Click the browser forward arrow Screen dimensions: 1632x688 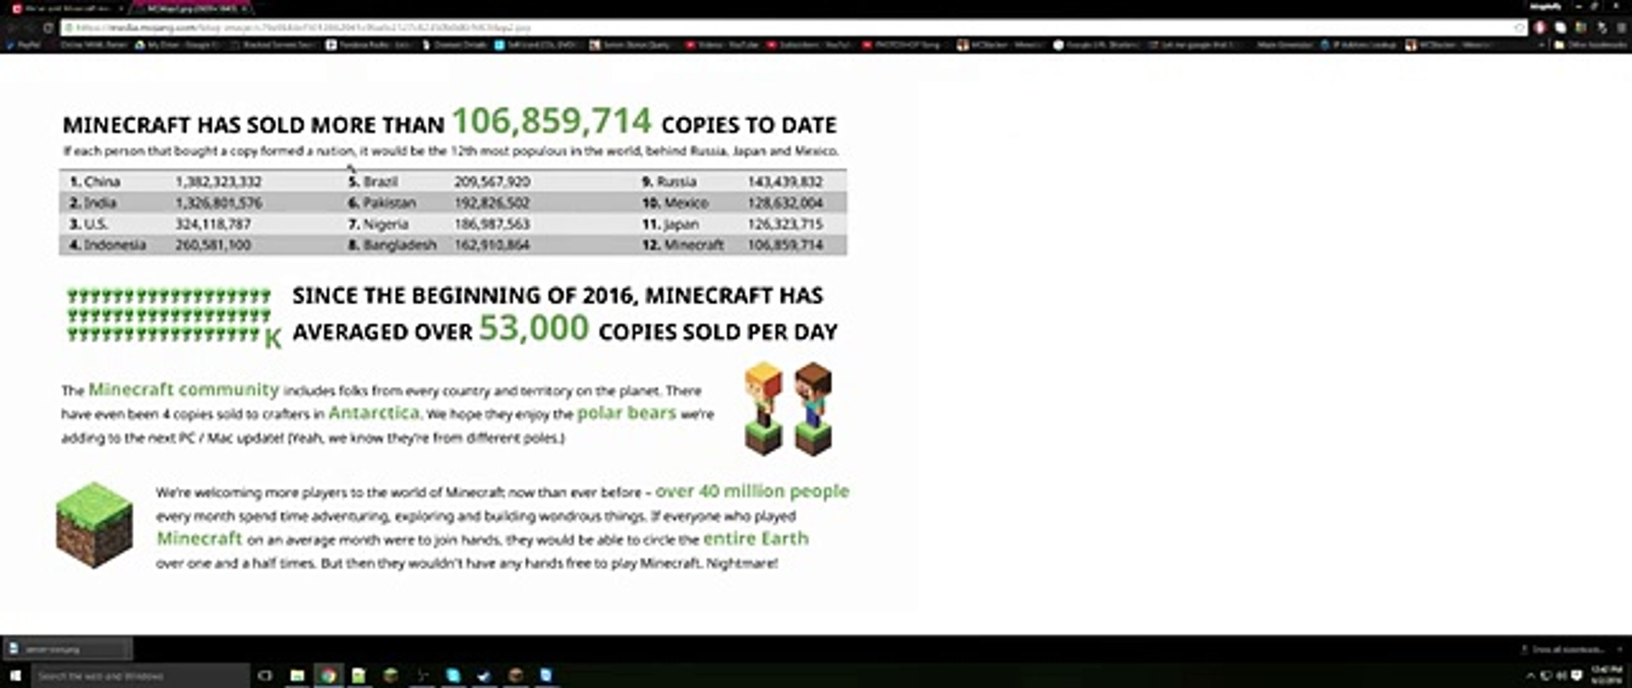pyautogui.click(x=29, y=27)
